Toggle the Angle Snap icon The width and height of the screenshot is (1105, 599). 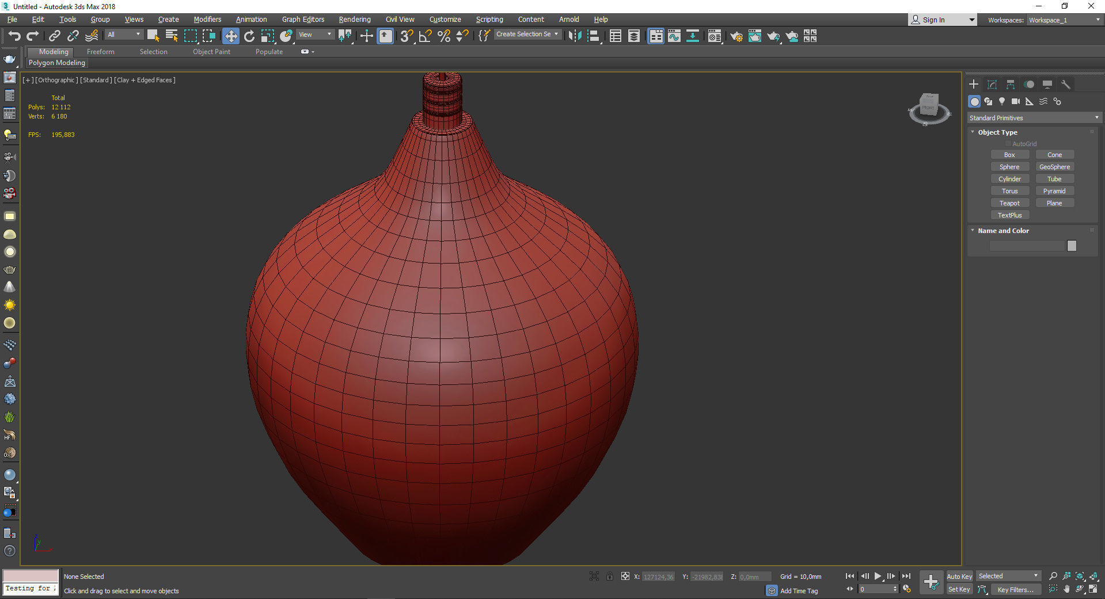(426, 36)
